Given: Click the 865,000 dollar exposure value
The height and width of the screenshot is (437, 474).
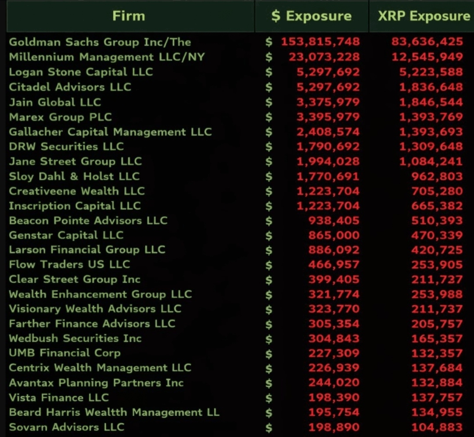Looking at the screenshot, I should tap(334, 235).
